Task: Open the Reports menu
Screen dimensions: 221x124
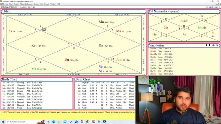Action: (17, 4)
